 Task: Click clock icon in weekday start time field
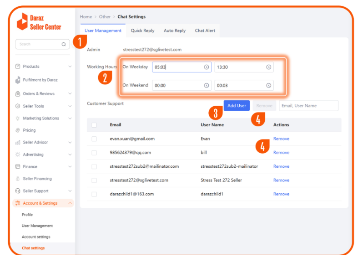207,67
